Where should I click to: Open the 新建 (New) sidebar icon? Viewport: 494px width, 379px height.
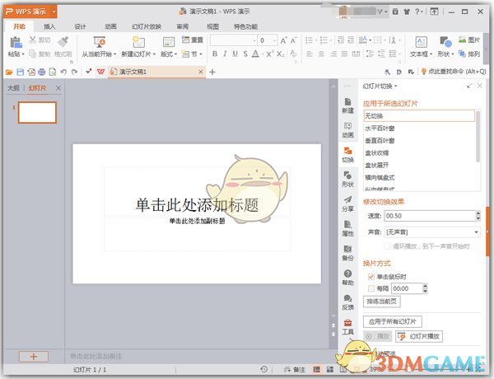[x=347, y=104]
